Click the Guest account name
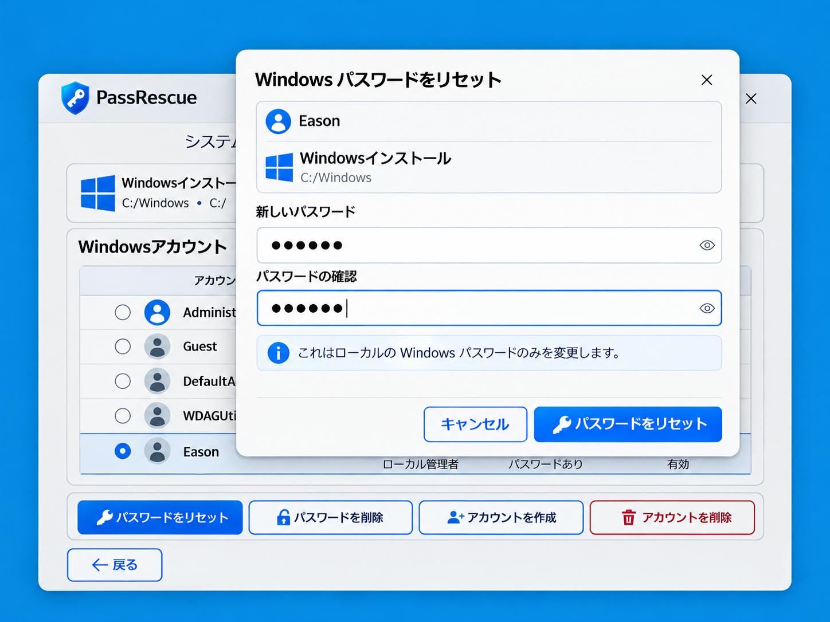The width and height of the screenshot is (830, 622). point(200,347)
